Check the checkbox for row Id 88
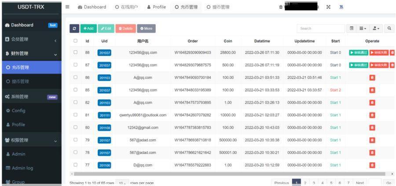 click(75, 52)
